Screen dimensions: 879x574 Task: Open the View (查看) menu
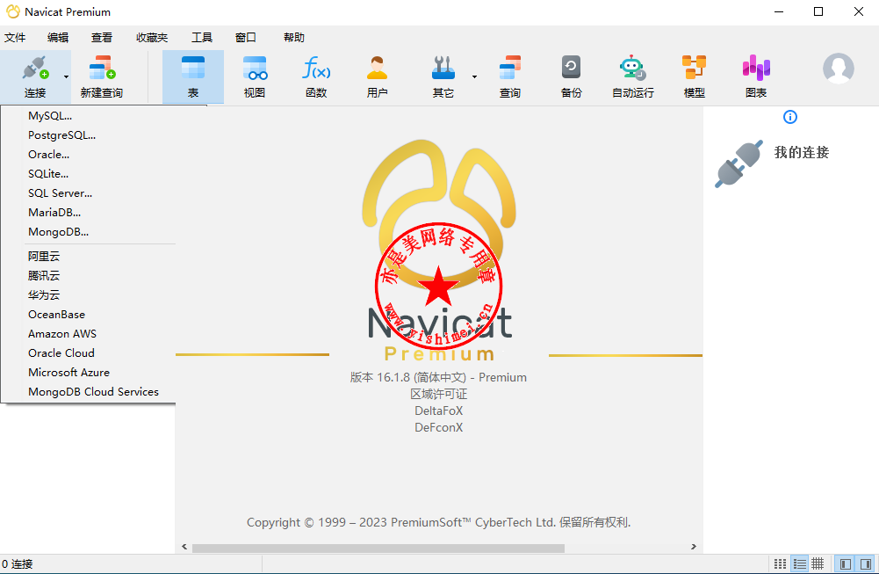[x=102, y=38]
